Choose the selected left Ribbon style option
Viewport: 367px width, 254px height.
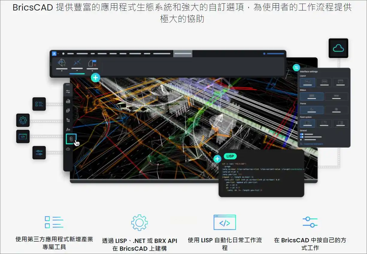click(312, 96)
